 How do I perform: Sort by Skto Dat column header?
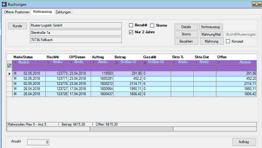[x=205, y=57]
